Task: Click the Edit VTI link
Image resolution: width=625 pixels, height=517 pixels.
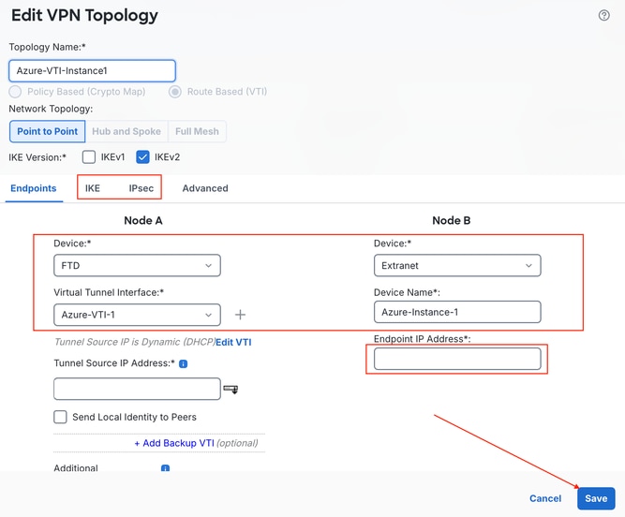Action: click(x=233, y=342)
